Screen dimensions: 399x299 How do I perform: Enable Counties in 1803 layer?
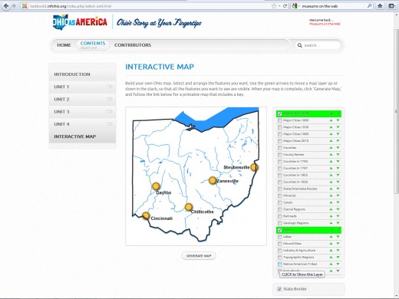[280, 176]
